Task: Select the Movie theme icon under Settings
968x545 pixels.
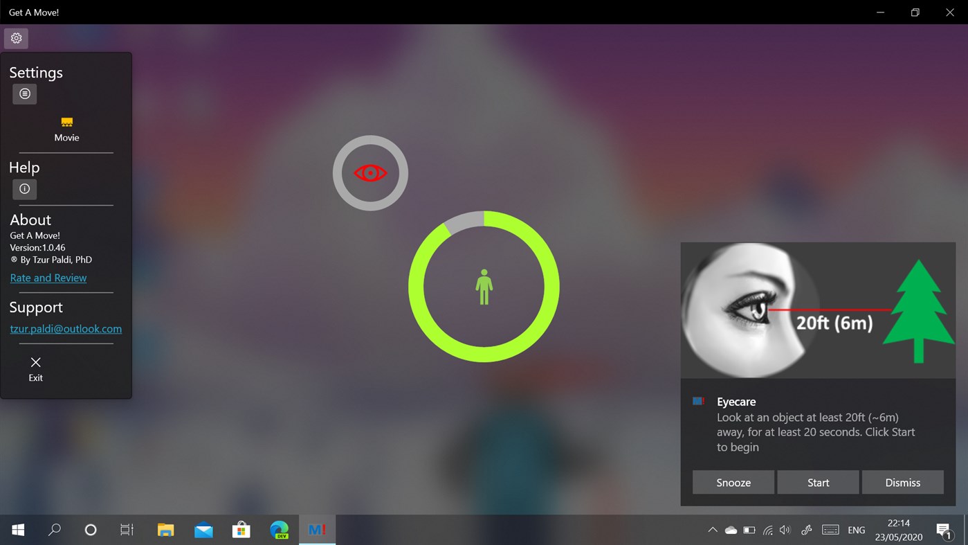Action: 66,123
